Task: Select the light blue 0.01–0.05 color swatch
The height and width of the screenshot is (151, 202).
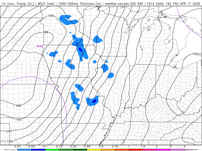Action: click(24, 150)
